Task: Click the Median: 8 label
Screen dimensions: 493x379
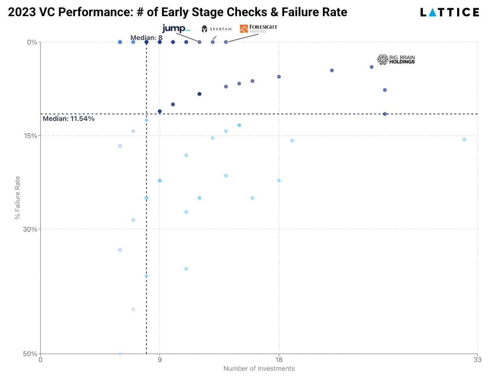Action: [x=146, y=38]
